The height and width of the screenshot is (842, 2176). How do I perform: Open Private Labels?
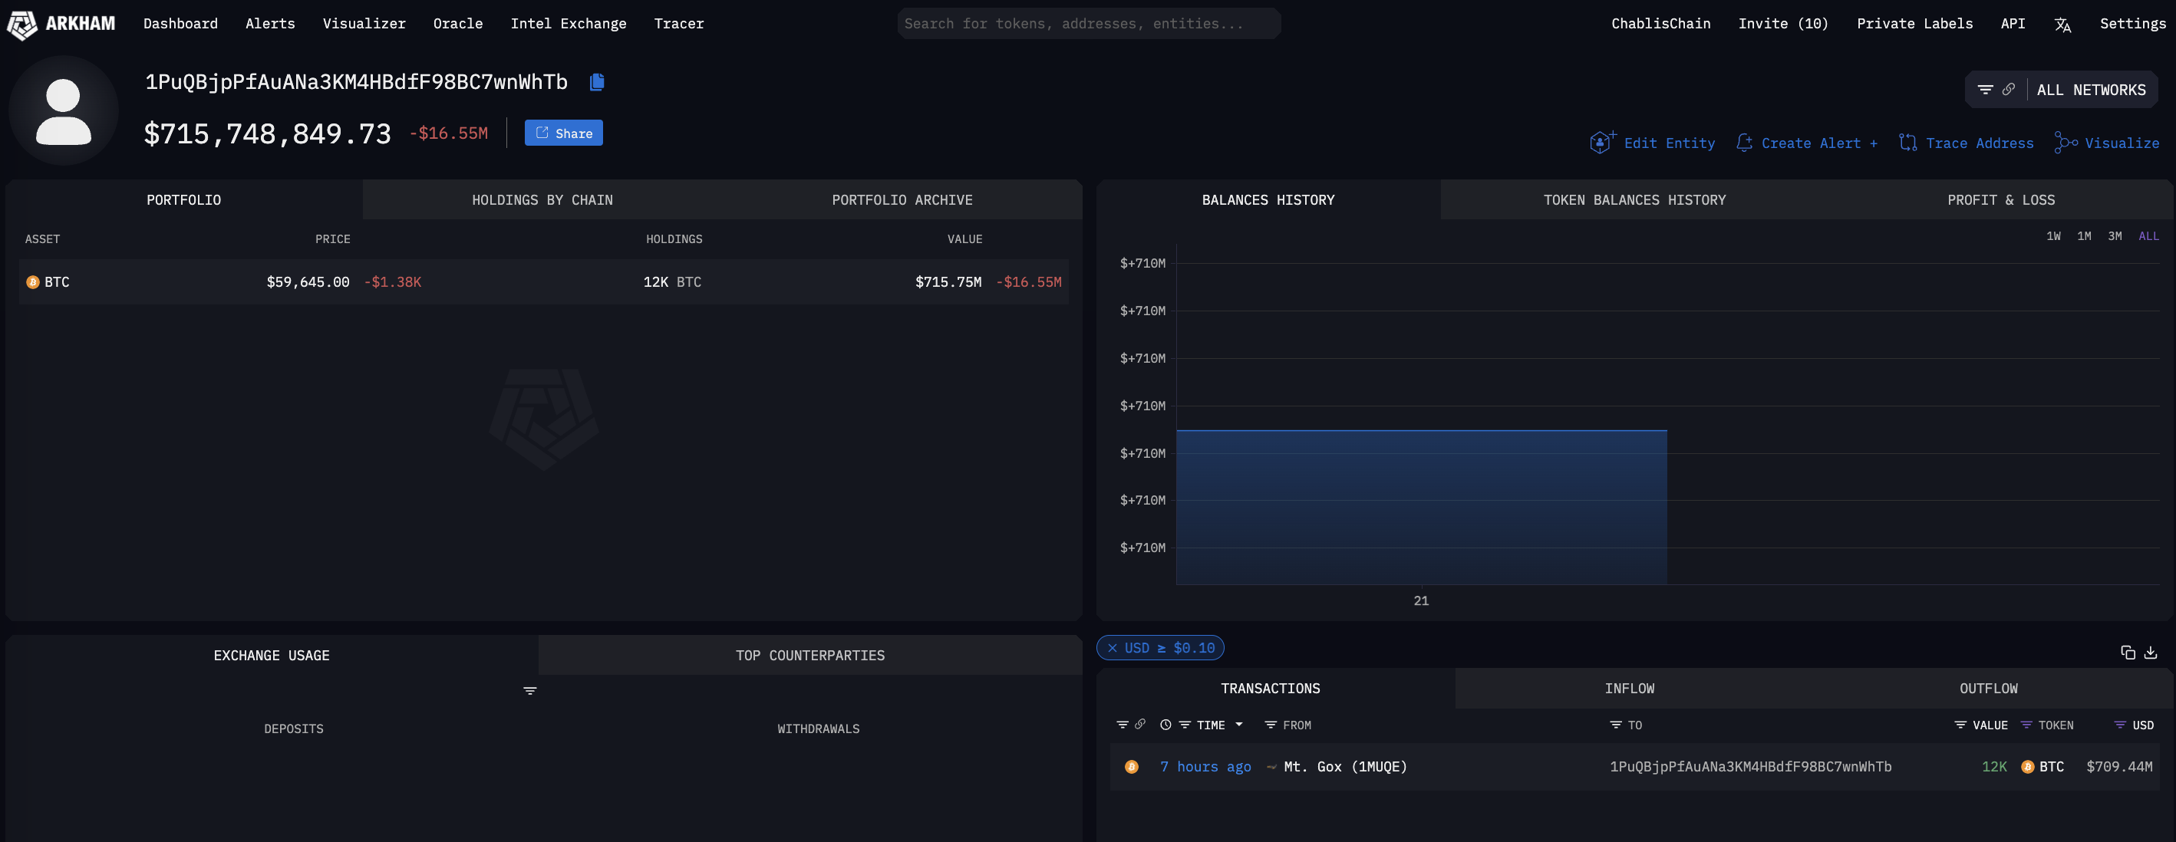(x=1914, y=24)
